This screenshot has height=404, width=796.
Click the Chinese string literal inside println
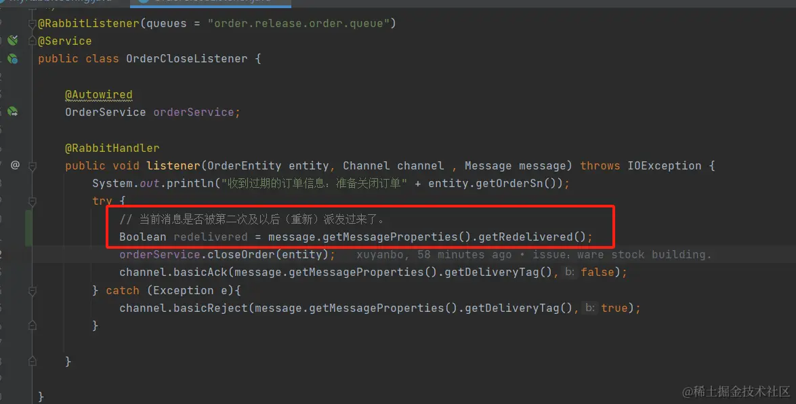click(314, 184)
